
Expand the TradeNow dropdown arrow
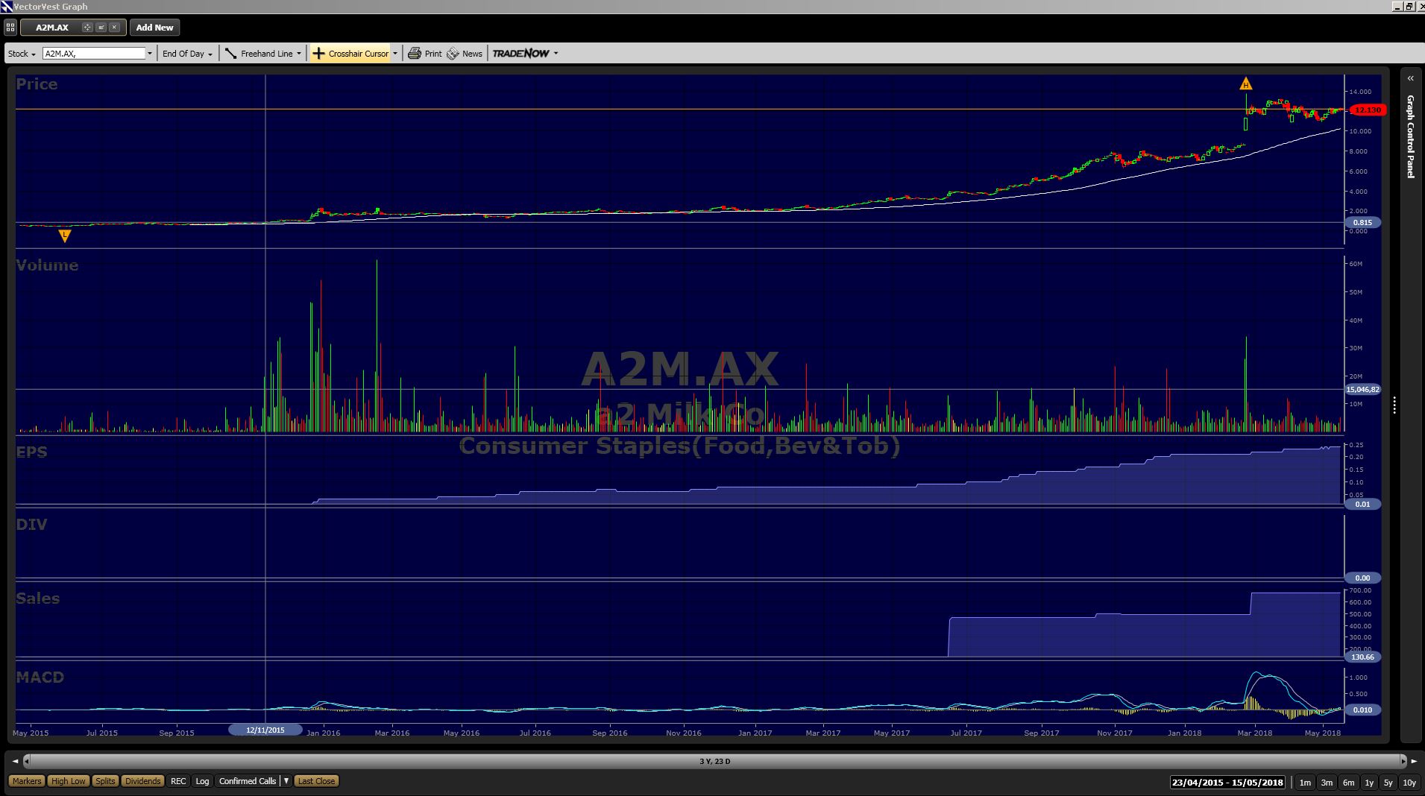pos(556,54)
